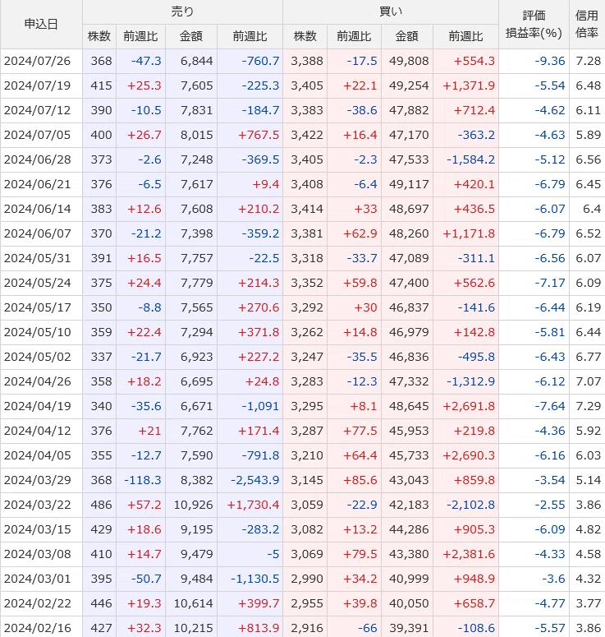Image resolution: width=605 pixels, height=637 pixels.
Task: Select the date cell 2024/02/16
Action: [41, 627]
